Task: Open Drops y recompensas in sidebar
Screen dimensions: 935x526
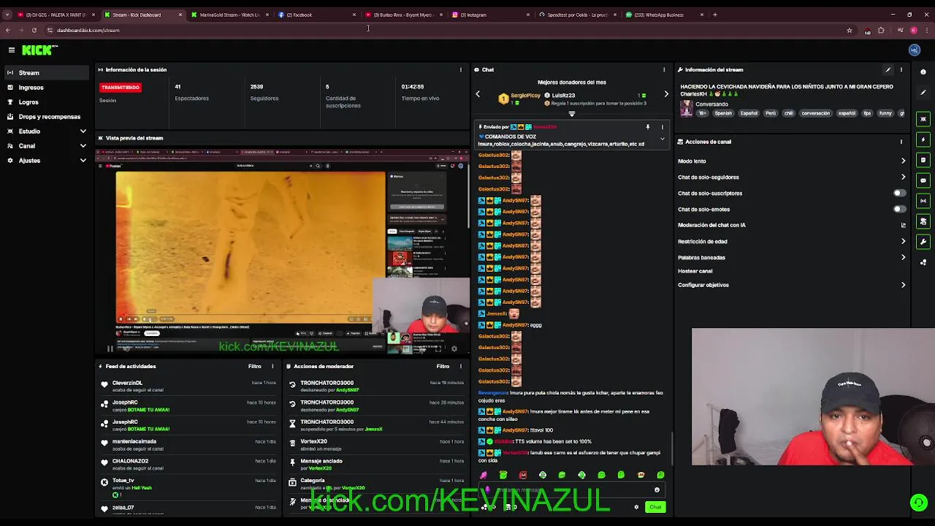Action: pos(45,117)
